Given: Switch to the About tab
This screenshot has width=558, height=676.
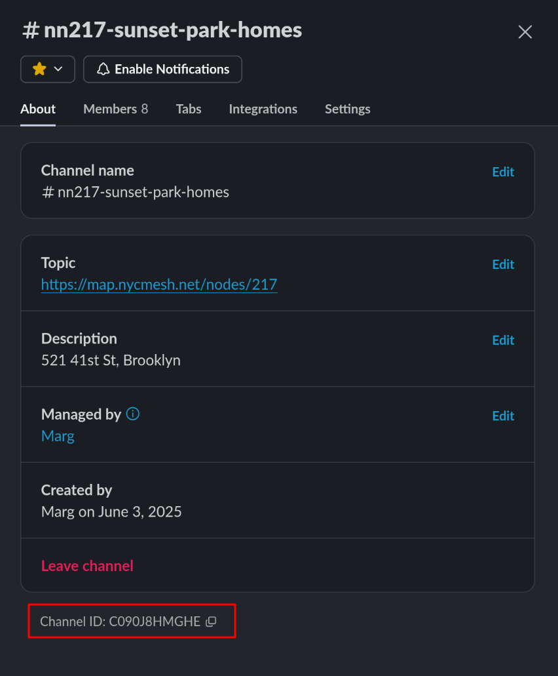Looking at the screenshot, I should (x=38, y=109).
